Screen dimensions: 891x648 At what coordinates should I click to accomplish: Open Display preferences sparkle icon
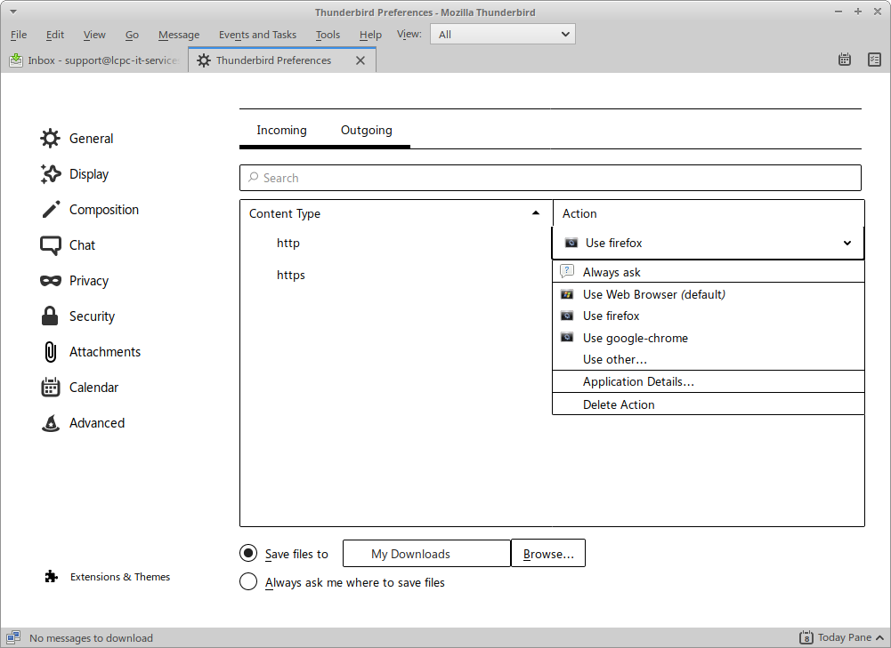(x=50, y=174)
